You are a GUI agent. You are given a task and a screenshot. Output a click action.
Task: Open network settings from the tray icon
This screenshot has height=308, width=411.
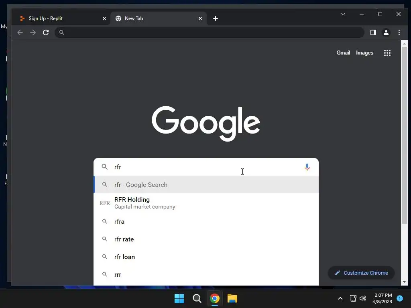pyautogui.click(x=353, y=298)
